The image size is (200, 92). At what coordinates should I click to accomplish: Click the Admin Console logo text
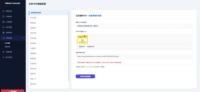13,3
